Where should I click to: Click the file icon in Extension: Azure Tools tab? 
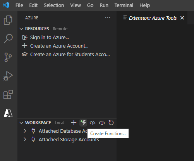point(125,18)
